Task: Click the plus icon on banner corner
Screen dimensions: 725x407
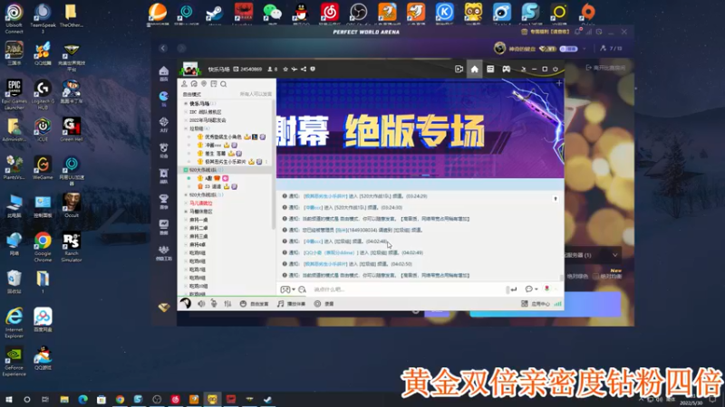Action: click(x=559, y=83)
